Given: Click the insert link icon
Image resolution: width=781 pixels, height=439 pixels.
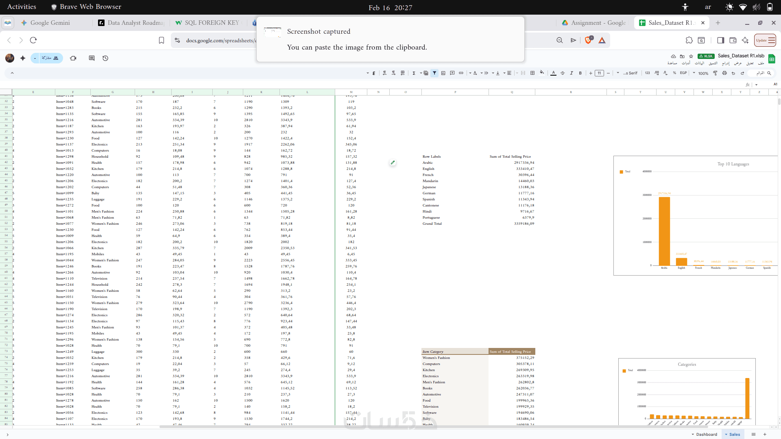Looking at the screenshot, I should (461, 73).
